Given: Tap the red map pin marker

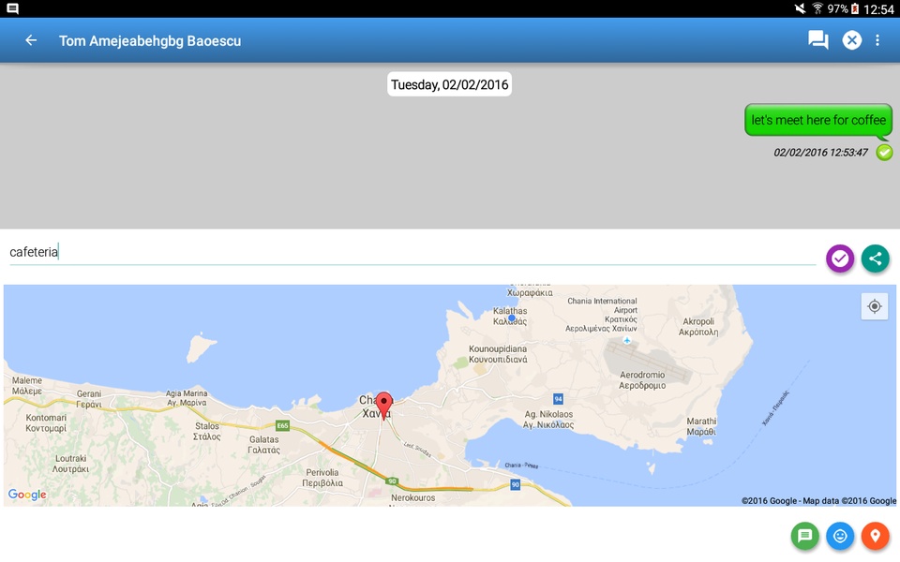Looking at the screenshot, I should coord(384,405).
